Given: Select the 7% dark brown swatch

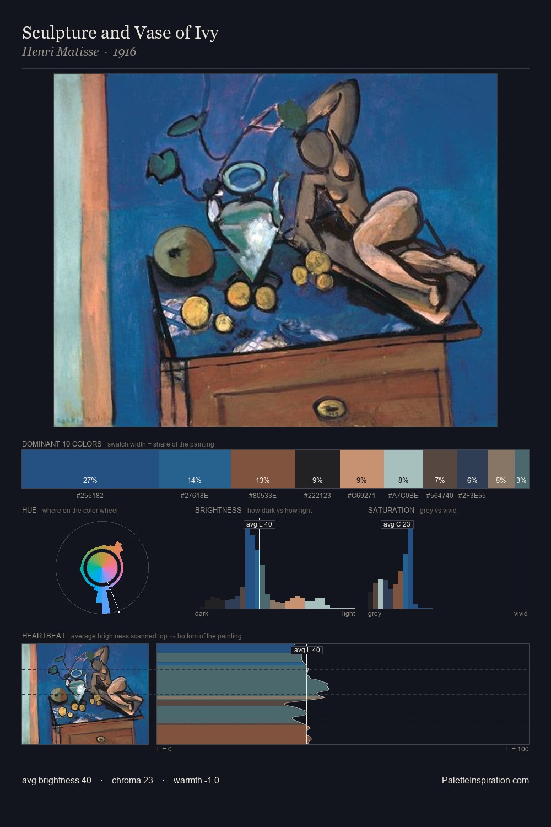Looking at the screenshot, I should click(440, 469).
